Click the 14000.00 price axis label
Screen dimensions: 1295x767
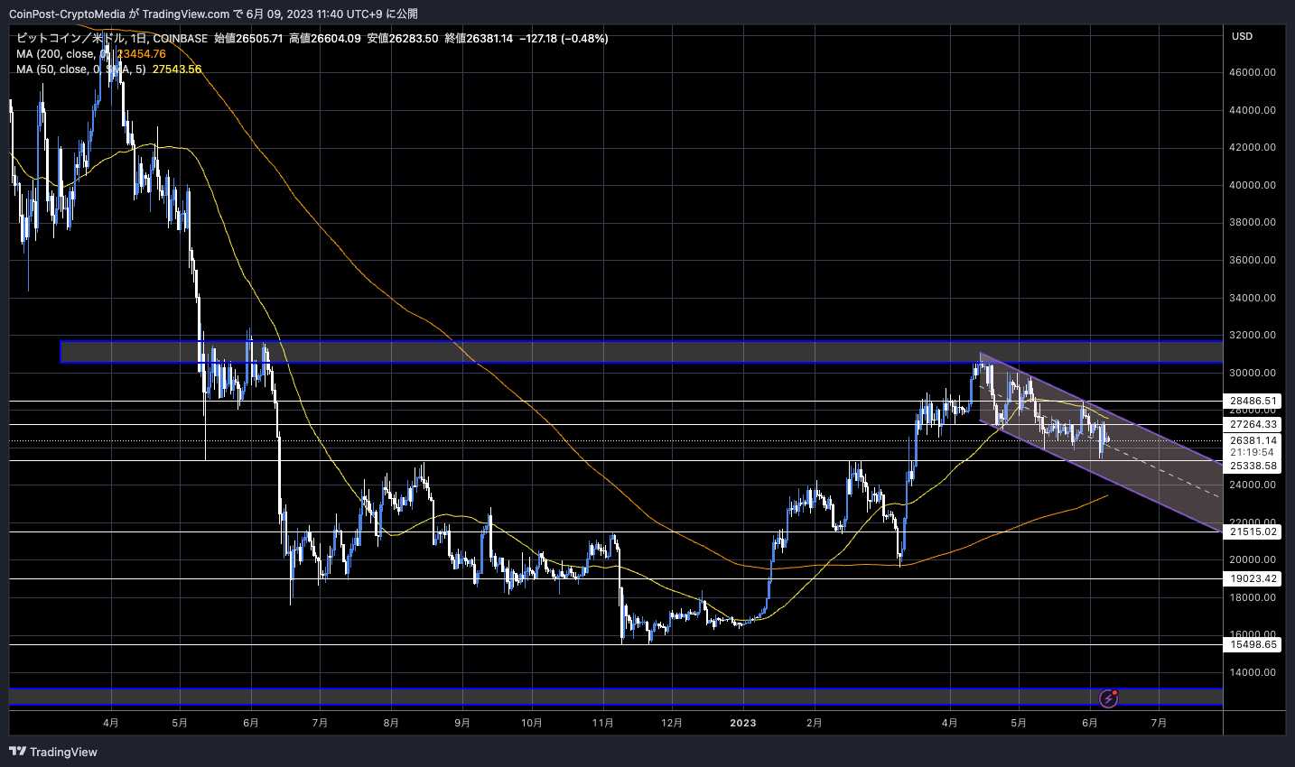pos(1253,672)
